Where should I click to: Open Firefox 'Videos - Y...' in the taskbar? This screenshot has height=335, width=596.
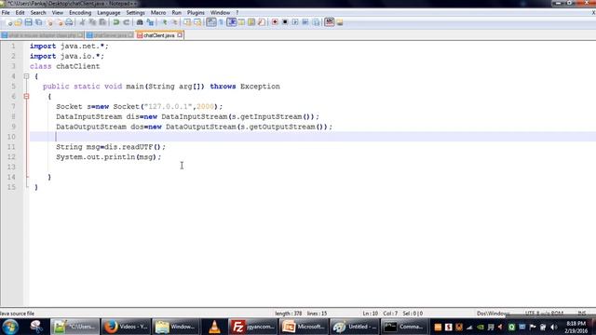pyautogui.click(x=126, y=327)
